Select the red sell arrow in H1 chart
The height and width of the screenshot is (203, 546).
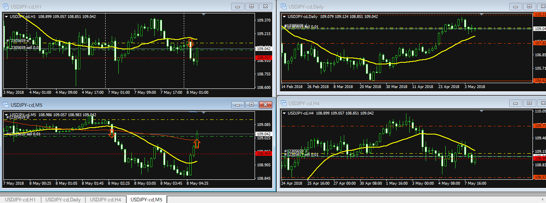click(190, 44)
